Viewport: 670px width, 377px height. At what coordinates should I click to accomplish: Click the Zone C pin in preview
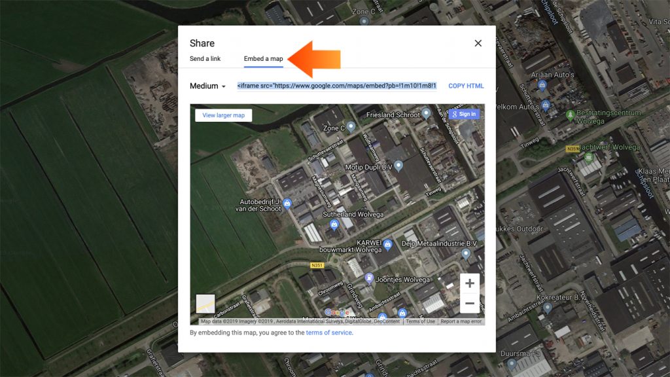[351, 126]
